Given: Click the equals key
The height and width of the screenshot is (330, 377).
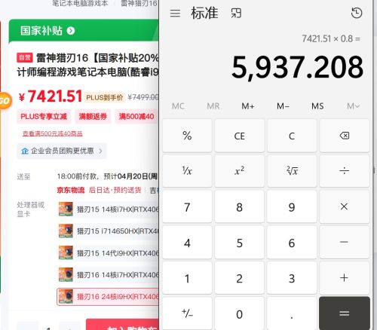Looking at the screenshot, I should pyautogui.click(x=345, y=313).
